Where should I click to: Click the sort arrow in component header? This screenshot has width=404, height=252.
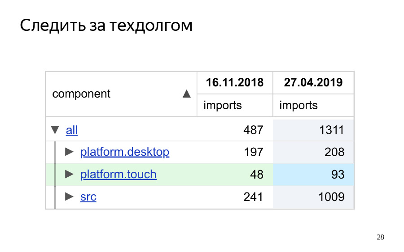tap(187, 94)
